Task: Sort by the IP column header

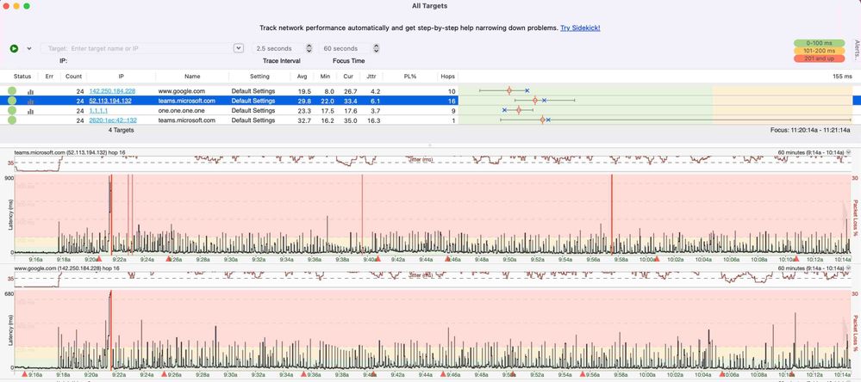Action: tap(121, 77)
